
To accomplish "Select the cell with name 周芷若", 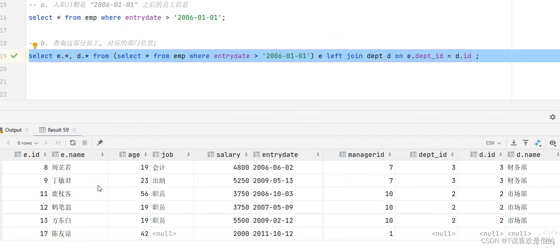I will coord(79,168).
